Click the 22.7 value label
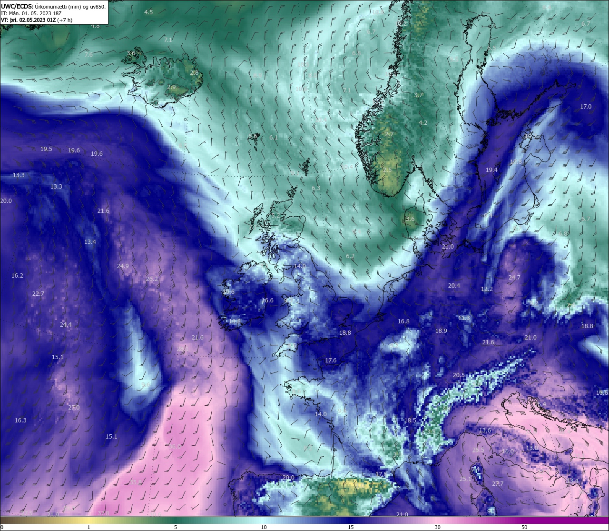The width and height of the screenshot is (609, 531). tap(38, 293)
